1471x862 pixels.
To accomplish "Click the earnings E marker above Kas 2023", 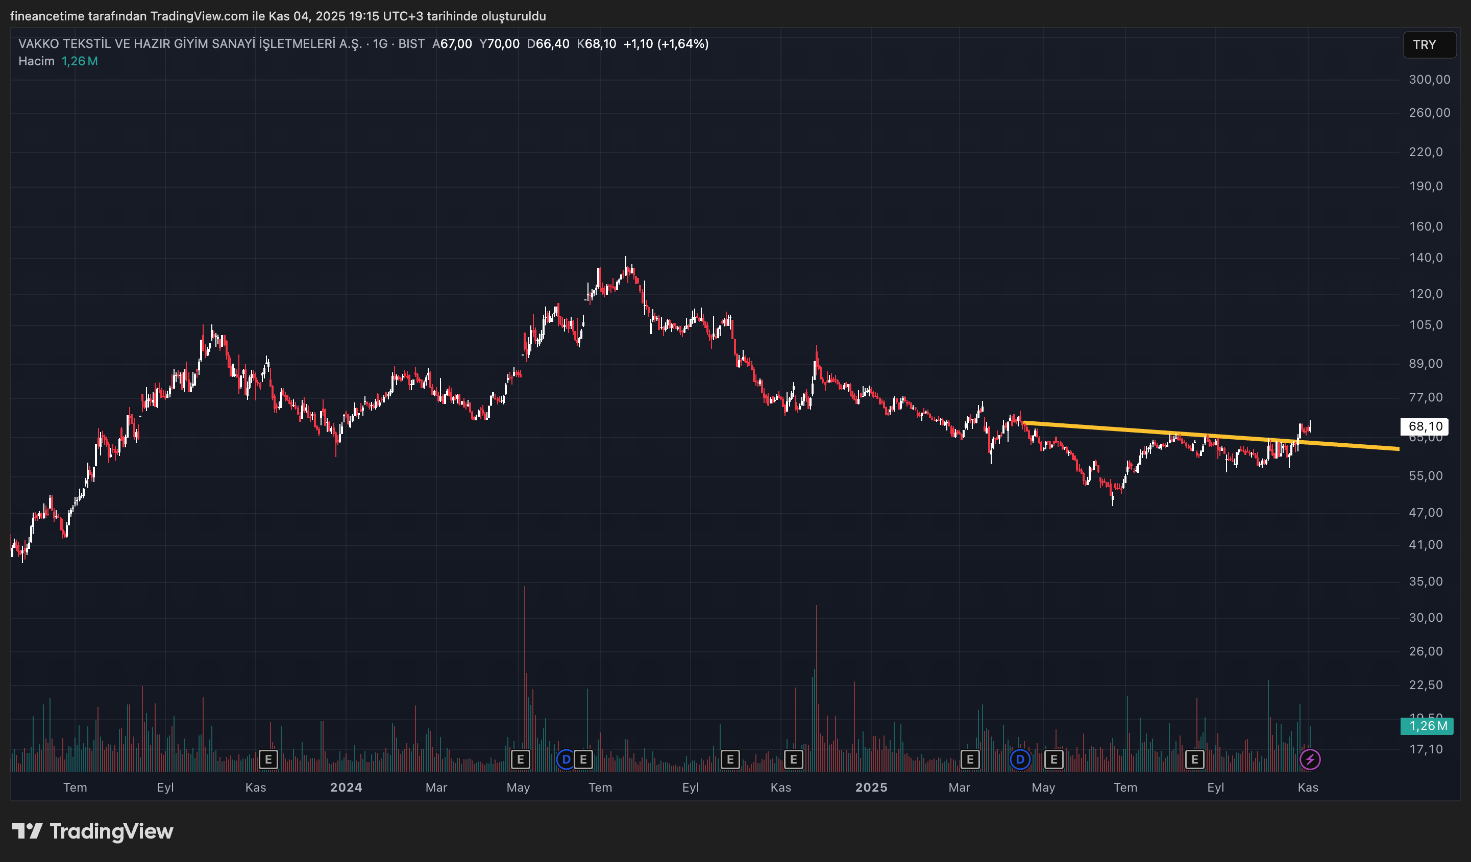I will coord(268,759).
